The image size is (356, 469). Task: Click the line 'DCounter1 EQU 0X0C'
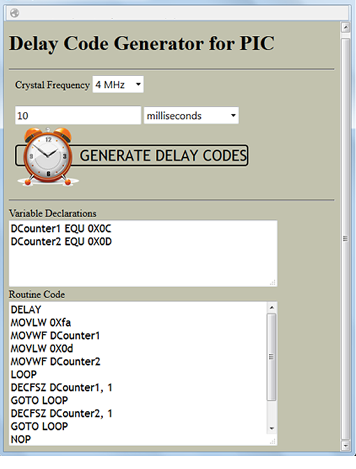tap(61, 229)
